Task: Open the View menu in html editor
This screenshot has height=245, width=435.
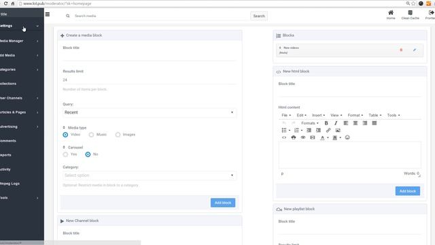Action: 336,115
